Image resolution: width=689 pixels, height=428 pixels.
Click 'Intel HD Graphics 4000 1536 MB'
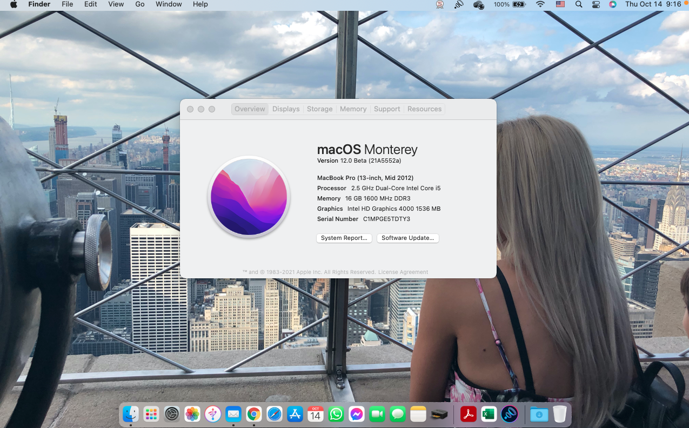click(394, 209)
